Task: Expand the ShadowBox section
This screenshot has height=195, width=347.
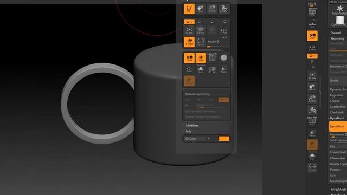Action: [x=337, y=107]
